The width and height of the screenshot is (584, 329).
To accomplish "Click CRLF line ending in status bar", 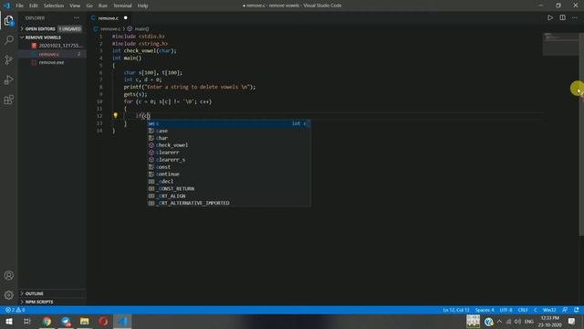I will [523, 310].
